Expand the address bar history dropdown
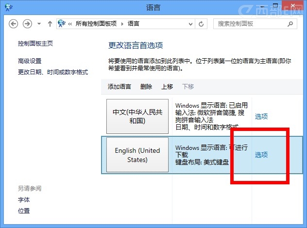The image size is (307, 228). [x=191, y=24]
